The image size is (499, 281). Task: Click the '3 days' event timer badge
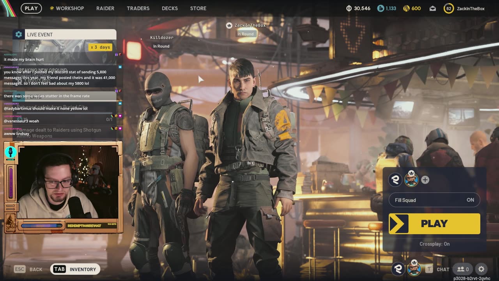pos(100,47)
